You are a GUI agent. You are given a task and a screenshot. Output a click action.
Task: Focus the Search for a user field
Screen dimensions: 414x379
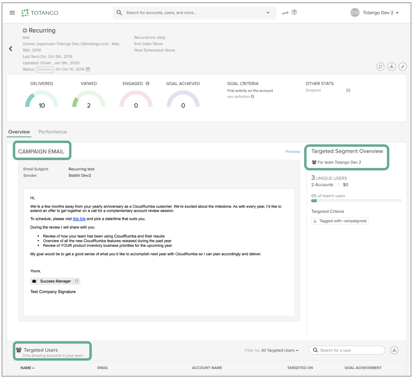(347, 350)
